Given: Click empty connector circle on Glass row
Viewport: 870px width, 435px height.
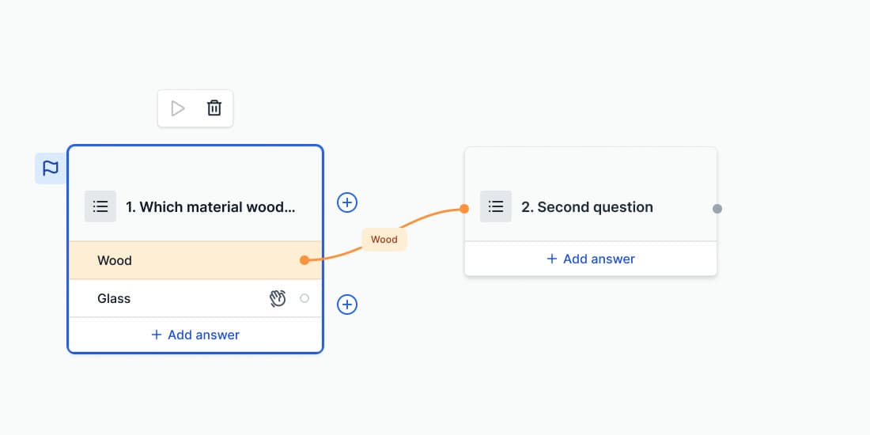Looking at the screenshot, I should pyautogui.click(x=304, y=298).
